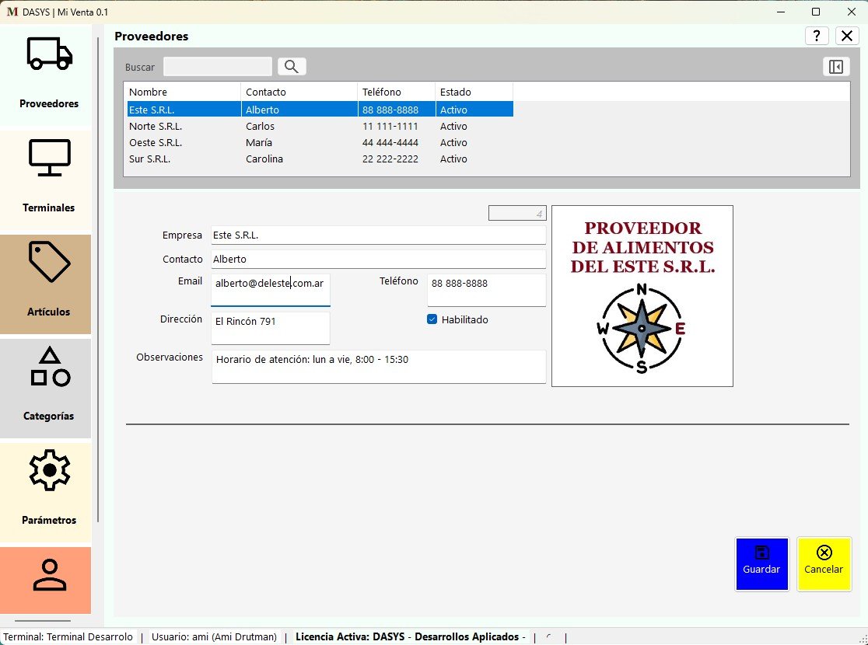Sort list by Nombre column header
The width and height of the screenshot is (868, 645).
point(181,92)
